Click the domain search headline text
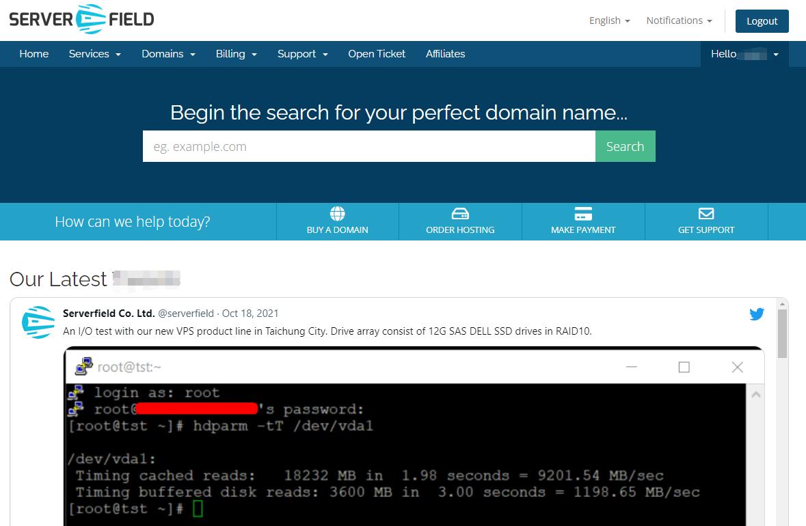806x526 pixels. [x=399, y=113]
